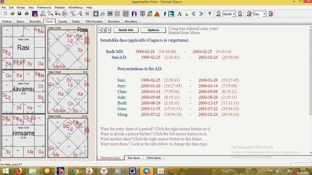Switch to the Tajaka tab
The height and width of the screenshot is (175, 312).
76,21
